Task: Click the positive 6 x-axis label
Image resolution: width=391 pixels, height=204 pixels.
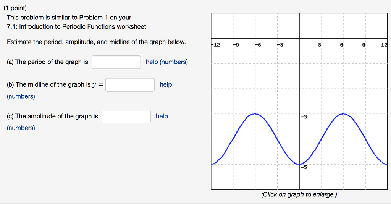Action: [342, 45]
